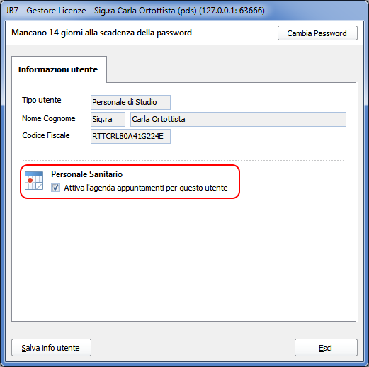Click the dotted separator line
This screenshot has width=369, height=367.
click(x=184, y=160)
